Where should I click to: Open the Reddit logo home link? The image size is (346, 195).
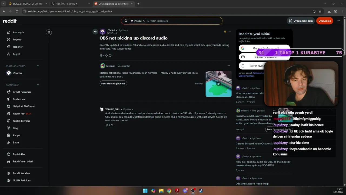tap(10, 21)
